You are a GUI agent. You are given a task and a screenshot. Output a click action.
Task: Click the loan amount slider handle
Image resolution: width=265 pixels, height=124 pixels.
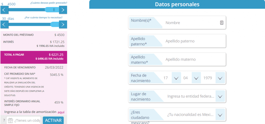tap(54, 10)
